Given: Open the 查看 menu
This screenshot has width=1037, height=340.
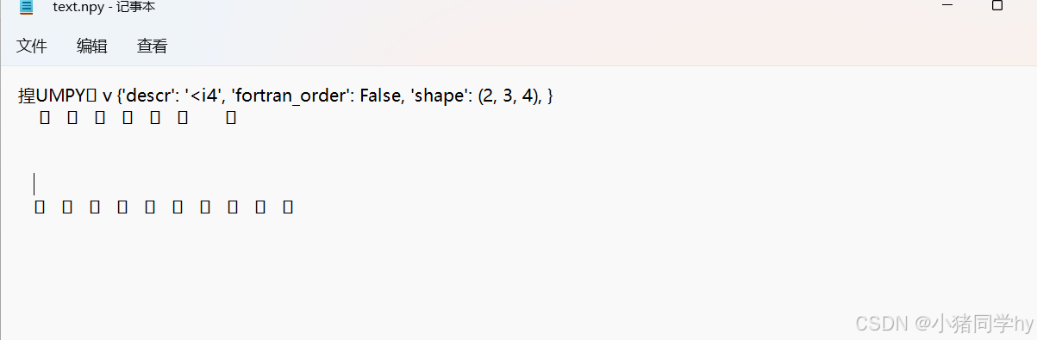Looking at the screenshot, I should pos(153,46).
